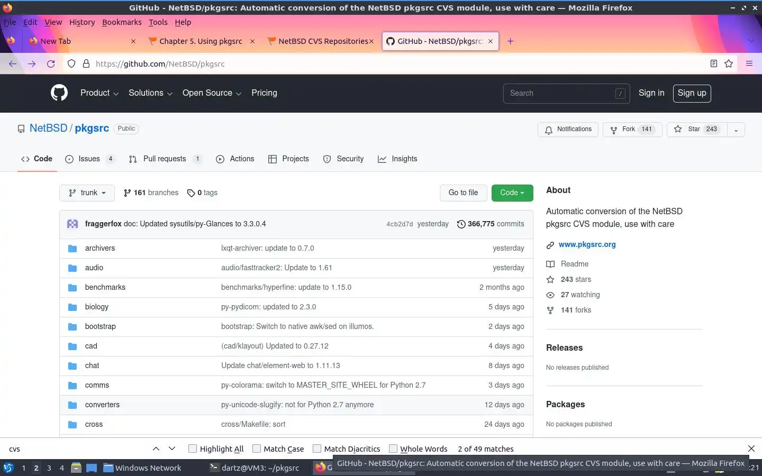Open the History menu
The width and height of the screenshot is (762, 476).
point(82,22)
